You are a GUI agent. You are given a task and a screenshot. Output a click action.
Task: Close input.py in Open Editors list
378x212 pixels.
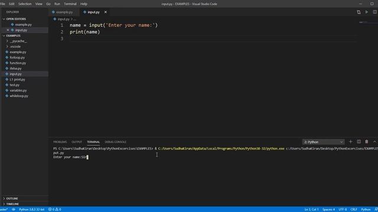click(8, 30)
